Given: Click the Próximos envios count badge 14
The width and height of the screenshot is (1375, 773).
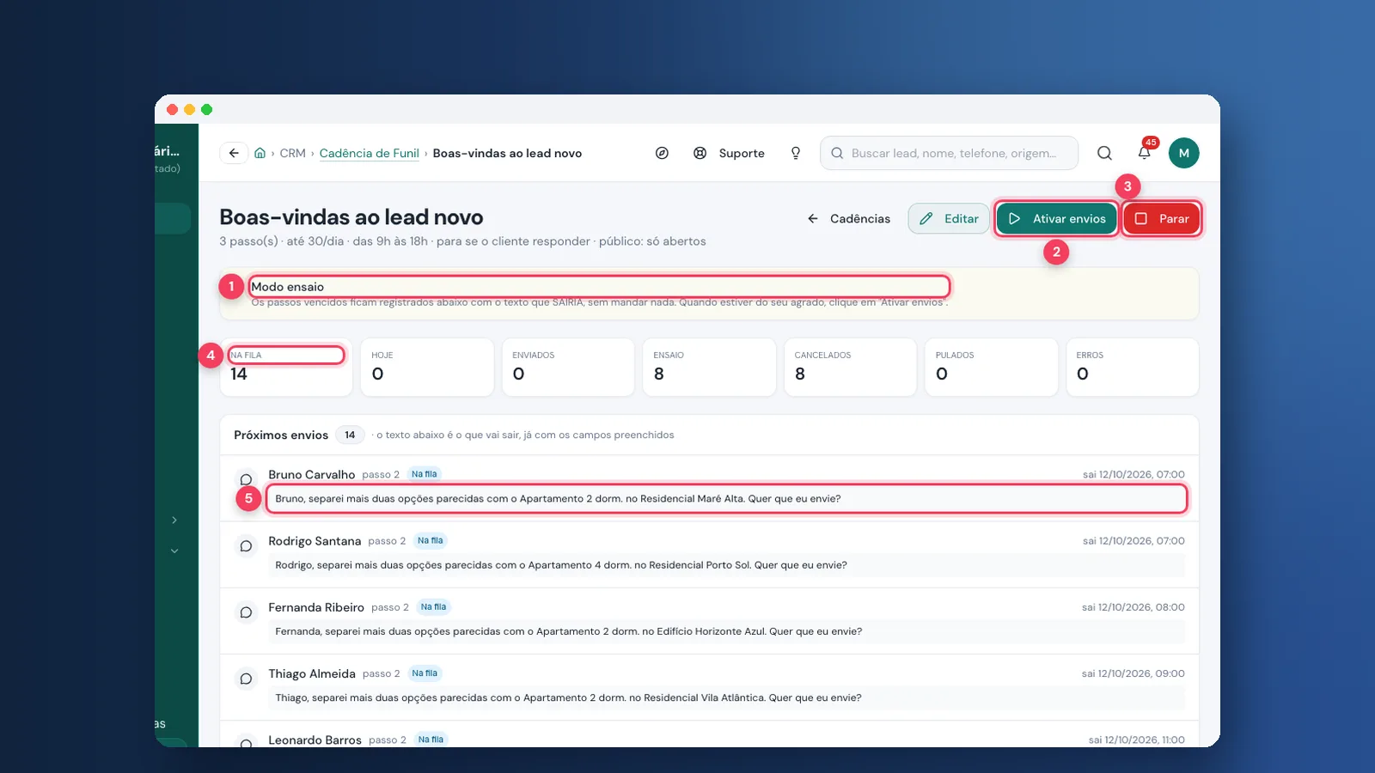Looking at the screenshot, I should [x=350, y=435].
